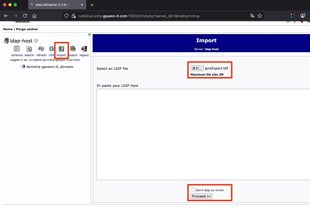This screenshot has height=209, width=310.
Task: Open a new browser tab
Action: (92, 5)
